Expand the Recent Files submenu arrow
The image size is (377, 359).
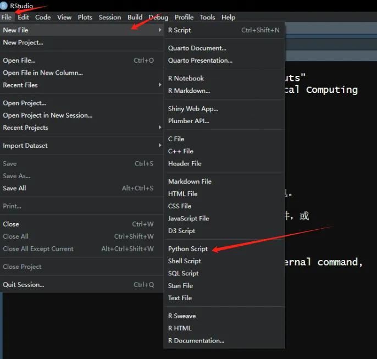click(x=160, y=85)
